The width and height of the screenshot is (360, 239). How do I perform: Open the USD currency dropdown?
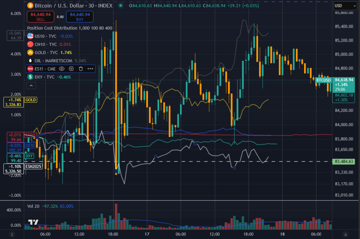click(x=345, y=6)
